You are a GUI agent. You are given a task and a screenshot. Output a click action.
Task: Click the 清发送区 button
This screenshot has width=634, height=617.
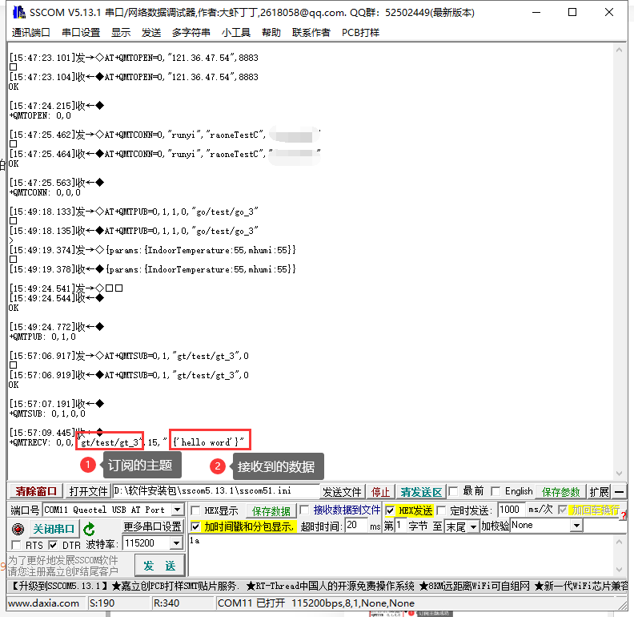point(421,492)
